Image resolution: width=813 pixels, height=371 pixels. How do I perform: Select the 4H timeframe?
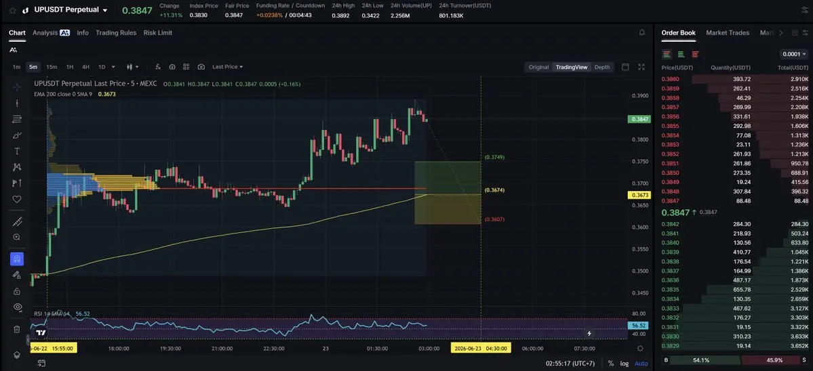point(85,67)
